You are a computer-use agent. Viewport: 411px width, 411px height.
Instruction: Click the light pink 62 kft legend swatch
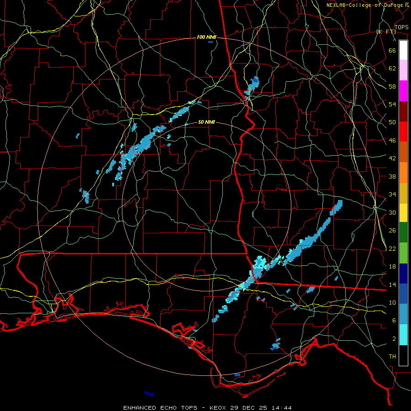click(x=403, y=70)
